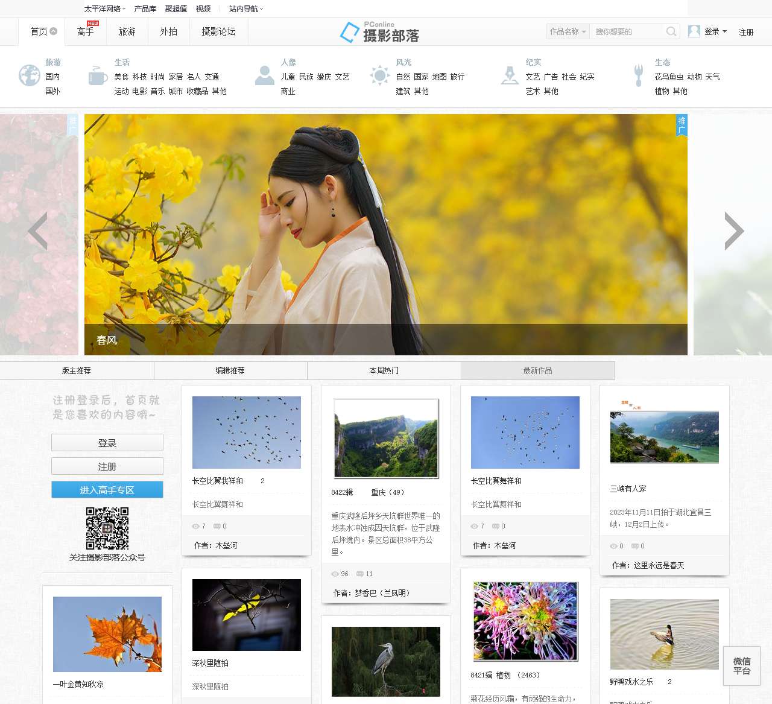772x704 pixels.
Task: Click the PConline 摄影部落 logo
Action: pyautogui.click(x=379, y=33)
